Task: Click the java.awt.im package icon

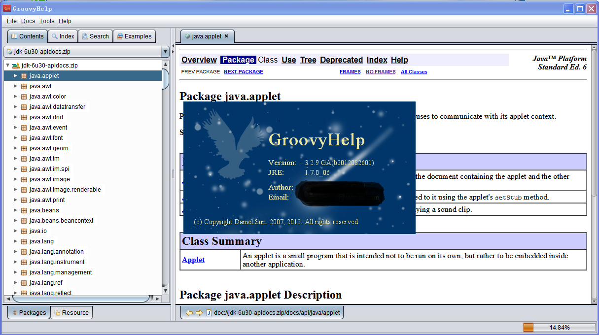Action: click(24, 159)
